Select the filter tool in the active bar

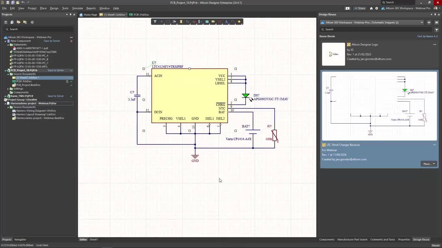155,22
